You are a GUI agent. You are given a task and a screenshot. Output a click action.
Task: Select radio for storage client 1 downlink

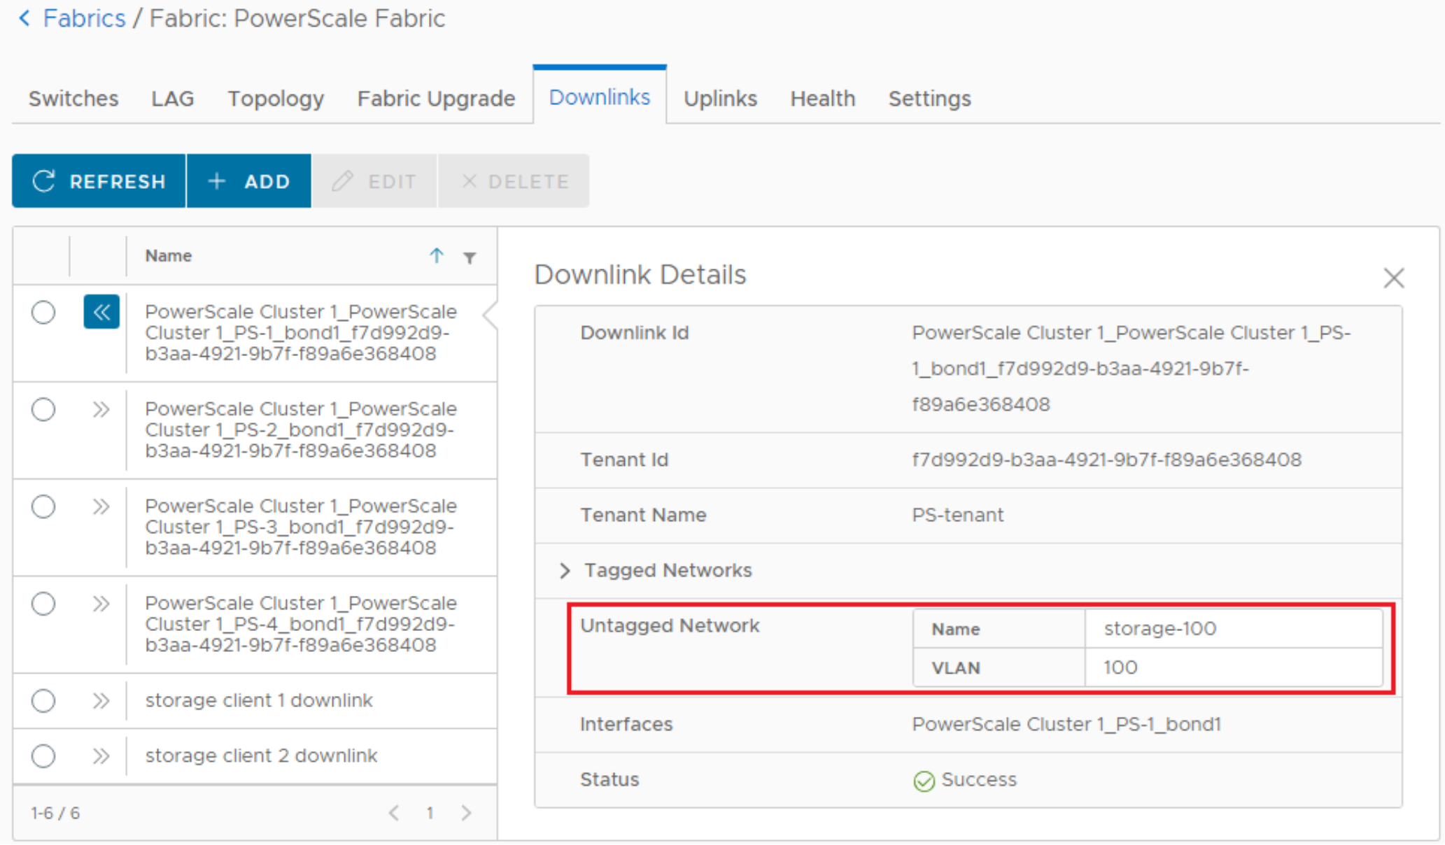click(x=43, y=701)
